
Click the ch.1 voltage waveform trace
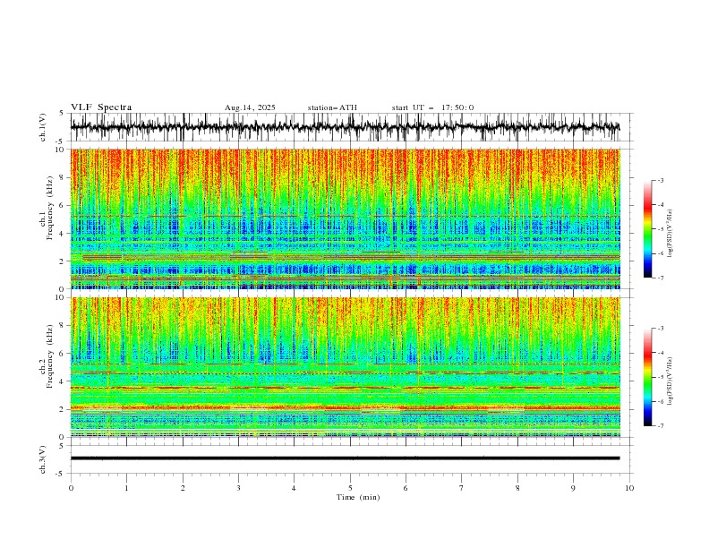(345, 127)
